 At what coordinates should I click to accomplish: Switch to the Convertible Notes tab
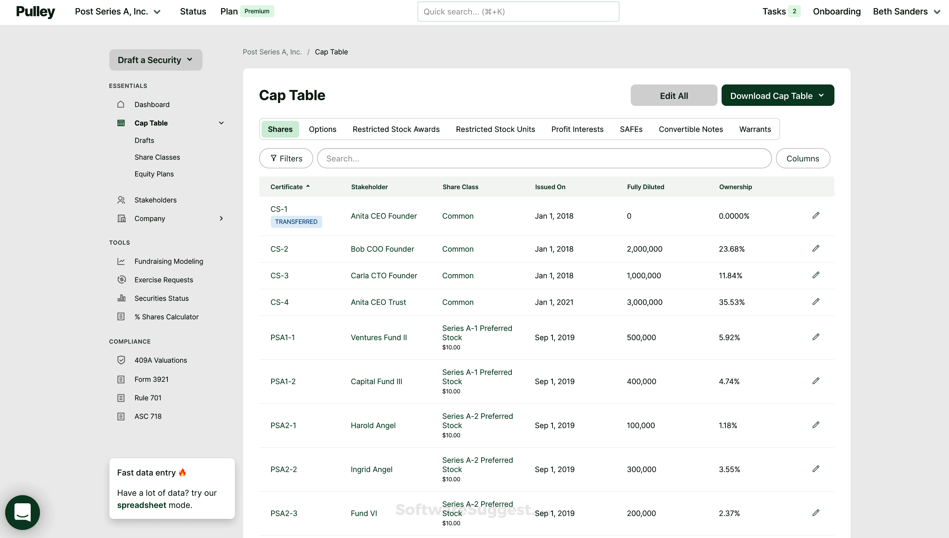[x=691, y=129]
